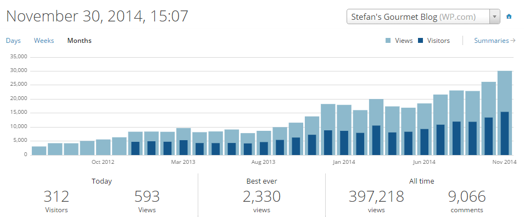
Task: Switch to the Weeks view
Action: (44, 41)
